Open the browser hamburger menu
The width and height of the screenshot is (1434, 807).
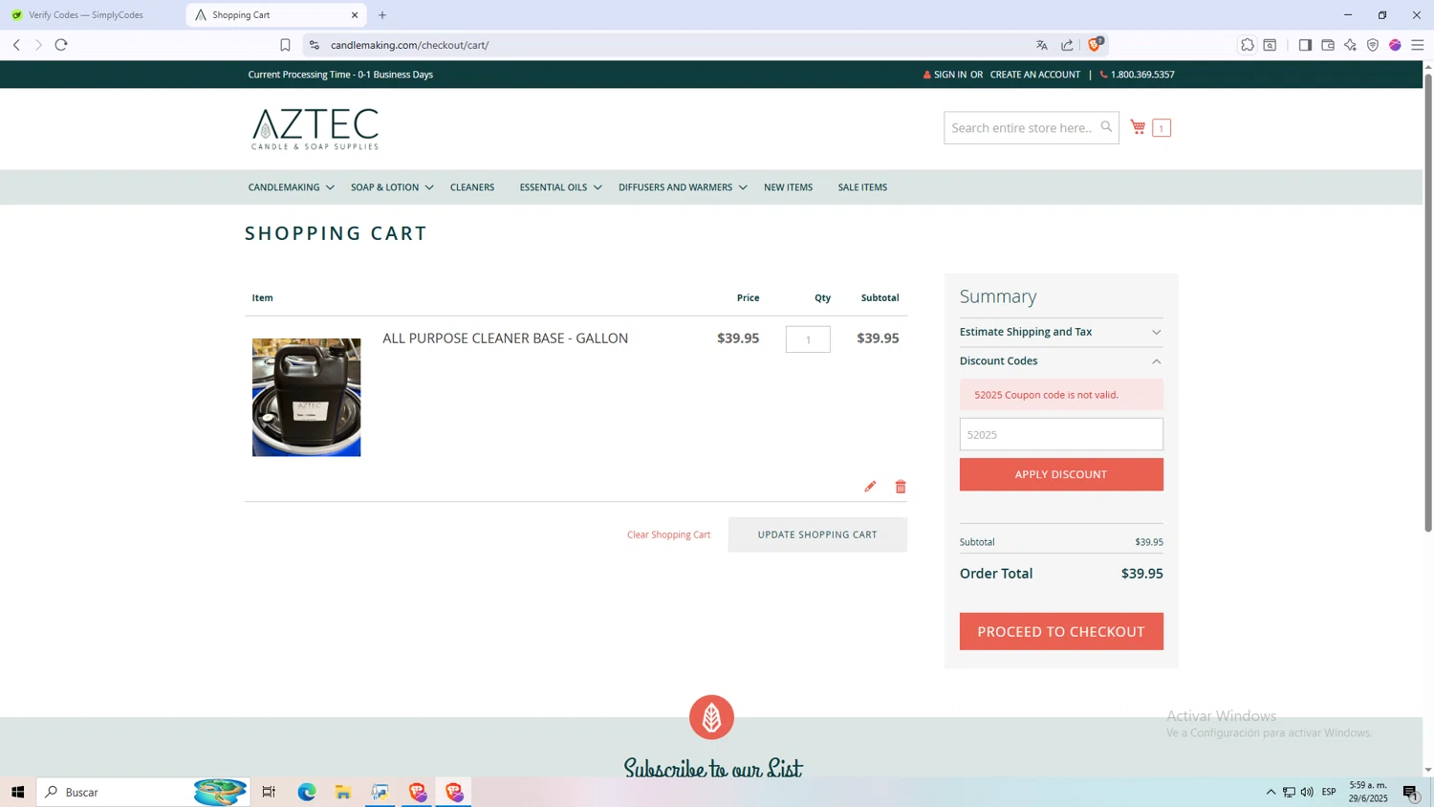(1418, 45)
